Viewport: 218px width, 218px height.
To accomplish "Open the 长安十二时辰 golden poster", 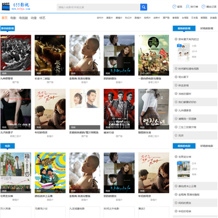I will coord(50,55).
